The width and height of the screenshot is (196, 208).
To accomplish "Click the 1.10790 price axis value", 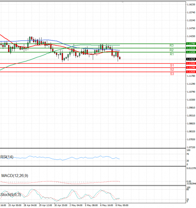I will click(191, 92).
